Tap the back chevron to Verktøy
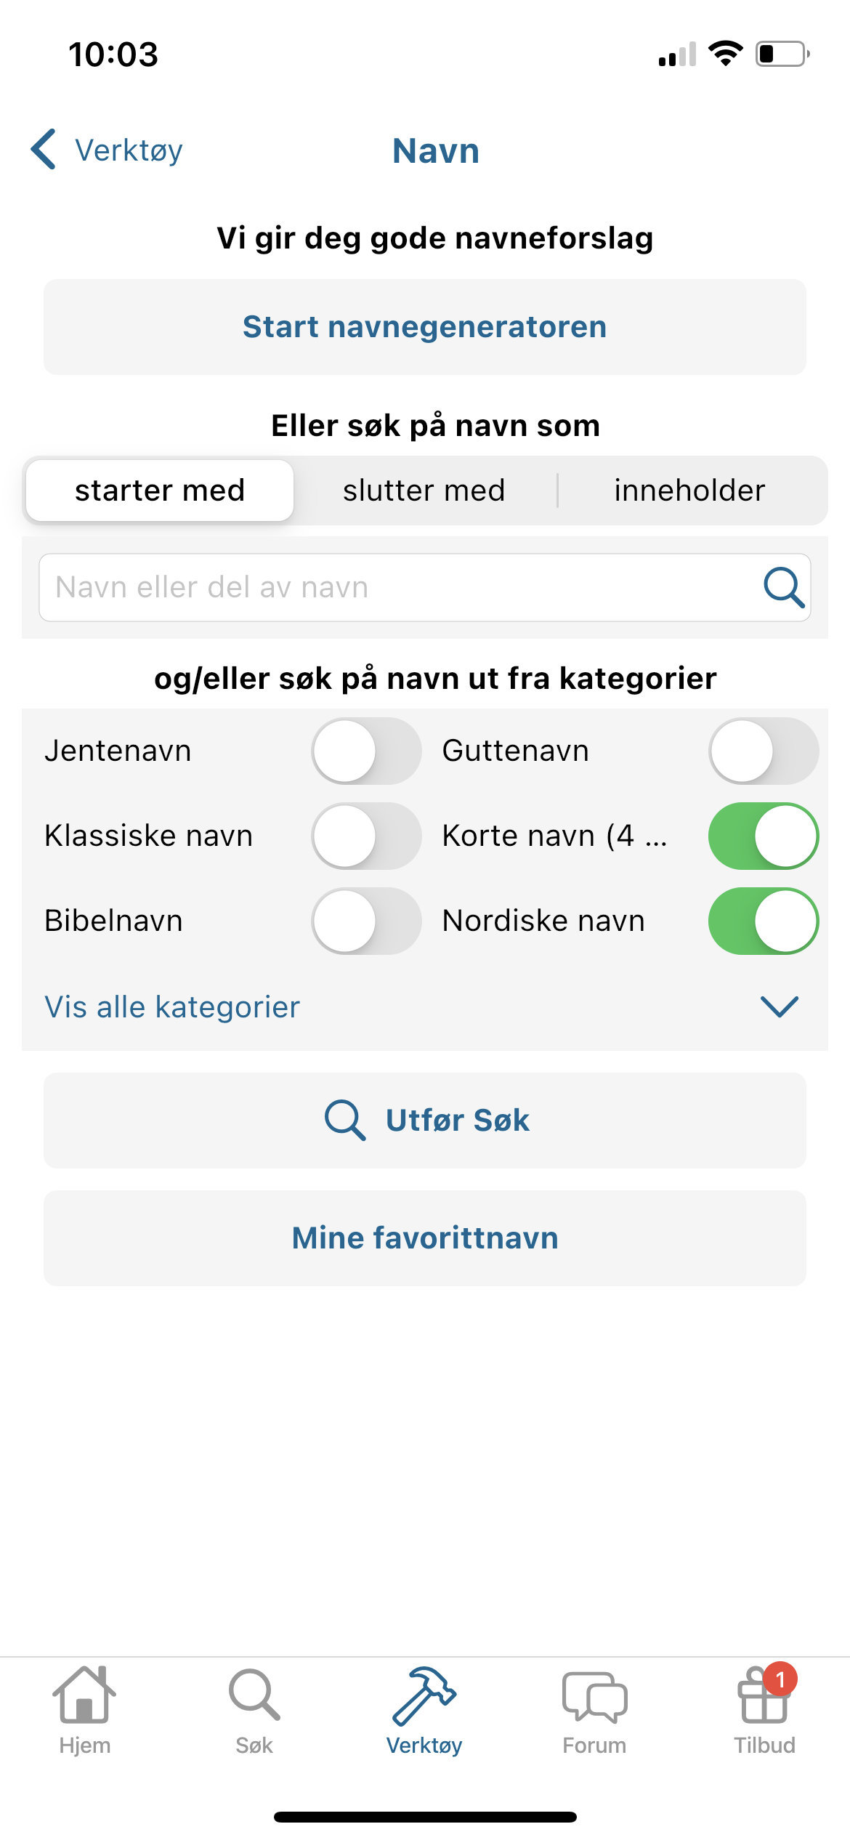Image resolution: width=850 pixels, height=1840 pixels. tap(44, 150)
